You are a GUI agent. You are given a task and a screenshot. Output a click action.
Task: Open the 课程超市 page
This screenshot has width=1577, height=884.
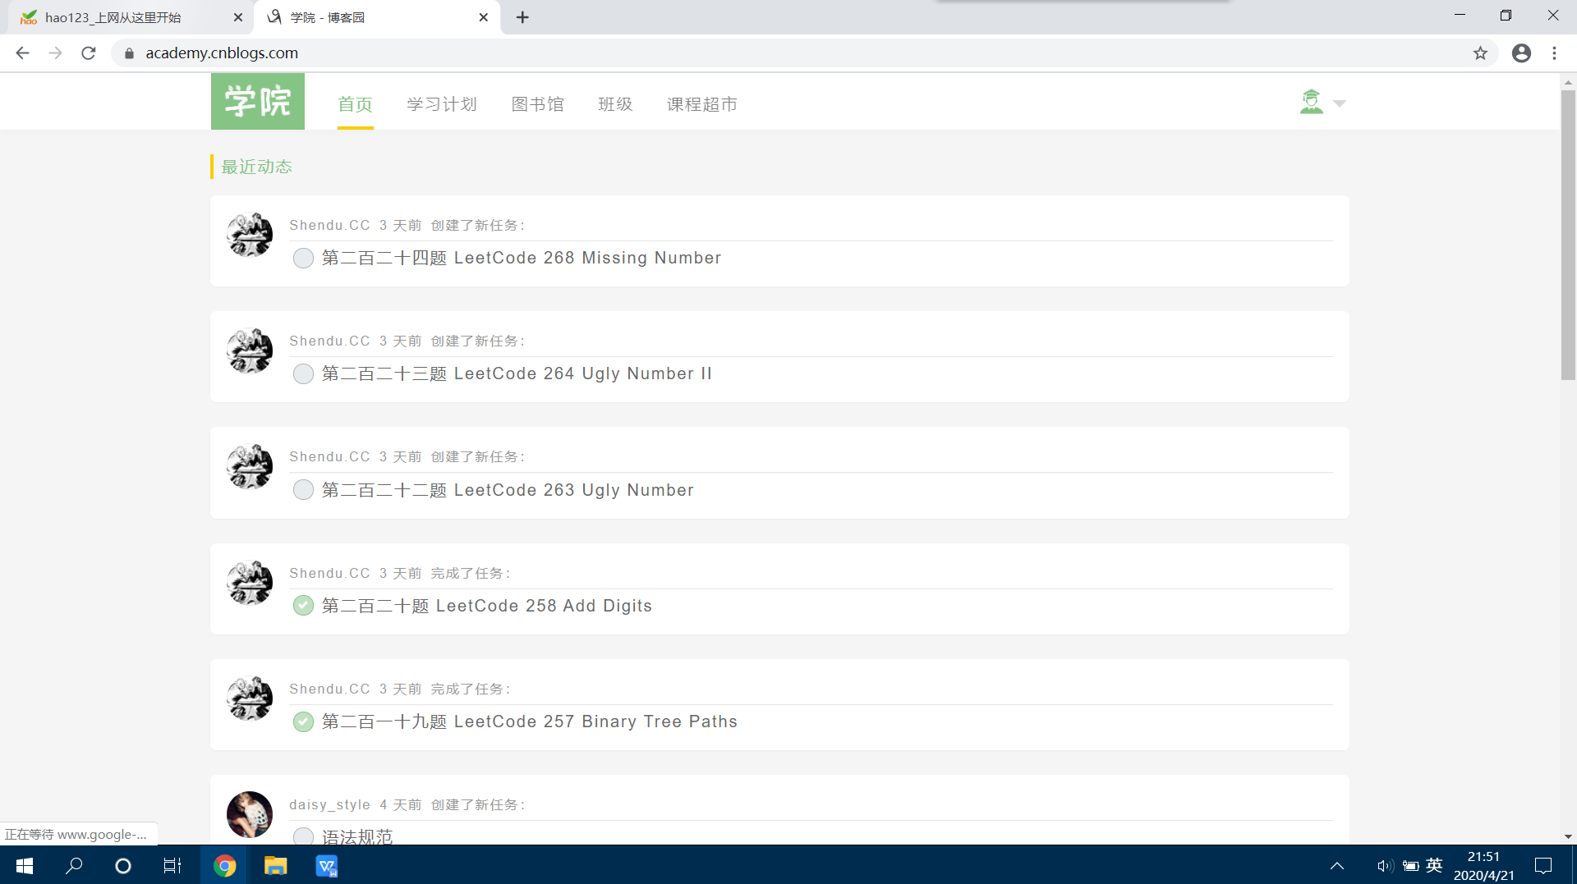[702, 104]
